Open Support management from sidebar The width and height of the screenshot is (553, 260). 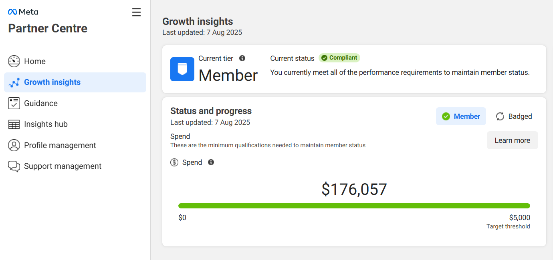[x=63, y=166]
